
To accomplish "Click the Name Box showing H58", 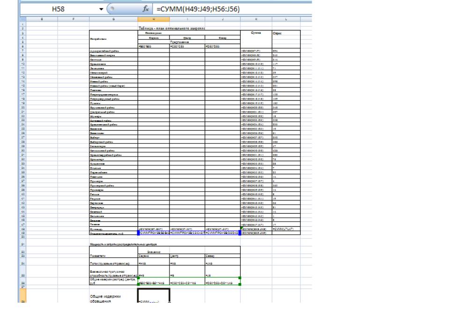I will [x=59, y=9].
